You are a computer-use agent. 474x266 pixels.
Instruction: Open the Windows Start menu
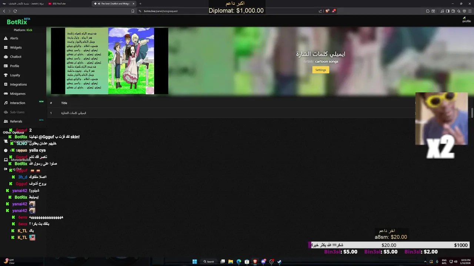point(195,262)
